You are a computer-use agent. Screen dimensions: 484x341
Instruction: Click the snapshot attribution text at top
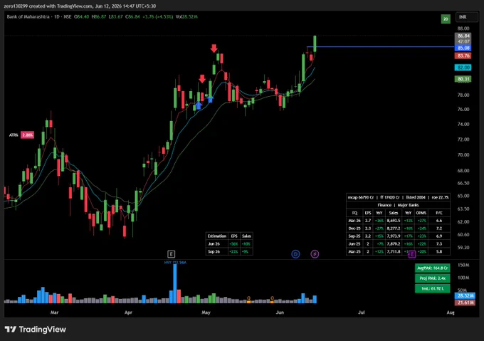point(80,6)
